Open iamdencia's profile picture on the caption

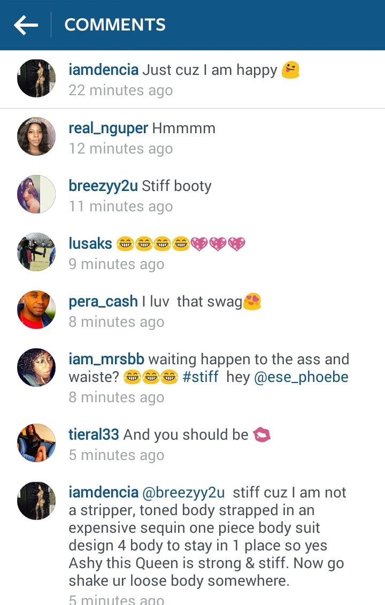(x=36, y=78)
